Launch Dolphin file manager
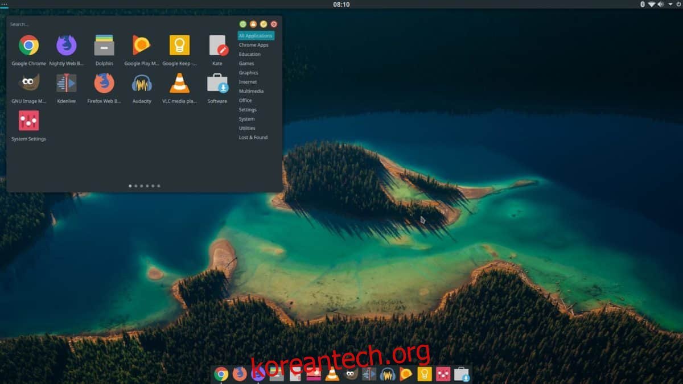This screenshot has height=384, width=683. (x=104, y=49)
